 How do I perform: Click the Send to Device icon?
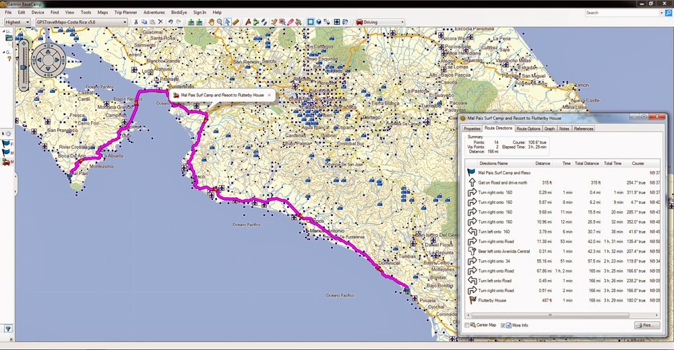tap(191, 22)
